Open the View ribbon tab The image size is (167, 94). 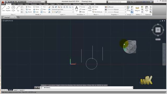point(40,4)
